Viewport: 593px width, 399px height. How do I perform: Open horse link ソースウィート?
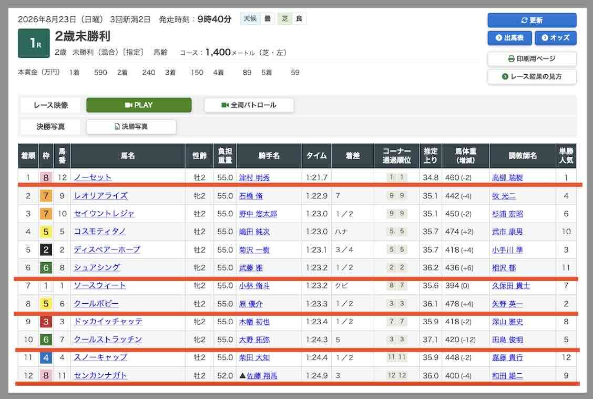(100, 285)
